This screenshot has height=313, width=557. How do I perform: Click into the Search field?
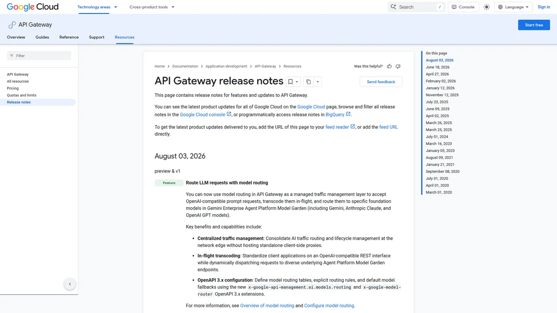[x=416, y=7]
